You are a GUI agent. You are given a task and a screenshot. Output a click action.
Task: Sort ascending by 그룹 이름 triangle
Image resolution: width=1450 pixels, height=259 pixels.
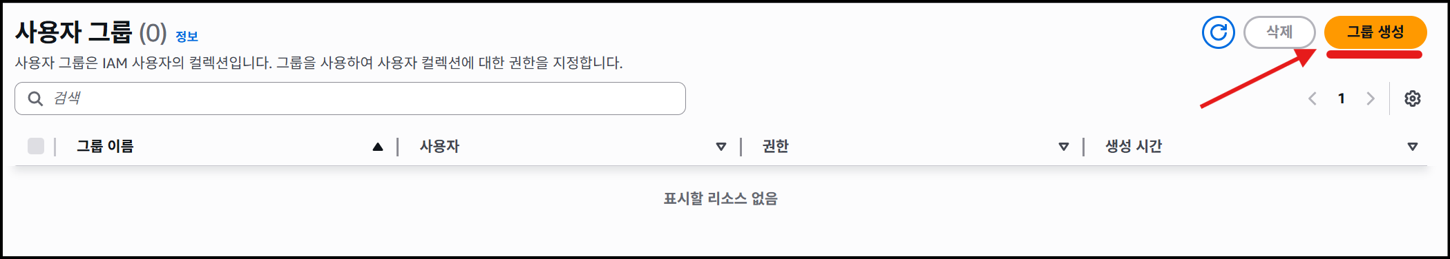[x=377, y=147]
